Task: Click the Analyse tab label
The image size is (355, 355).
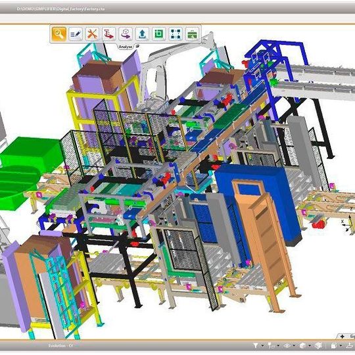Action: tap(126, 47)
